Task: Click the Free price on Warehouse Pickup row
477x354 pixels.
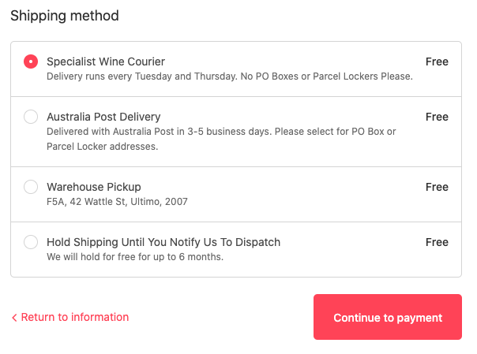Action: tap(437, 187)
